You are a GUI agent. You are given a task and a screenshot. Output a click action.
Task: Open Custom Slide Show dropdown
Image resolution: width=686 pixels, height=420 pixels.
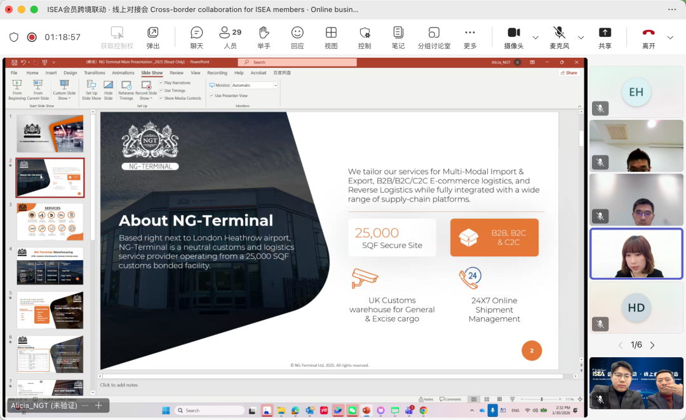coord(64,89)
